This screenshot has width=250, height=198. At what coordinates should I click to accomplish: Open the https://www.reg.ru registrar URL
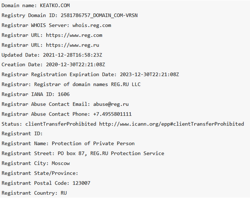(x=73, y=45)
